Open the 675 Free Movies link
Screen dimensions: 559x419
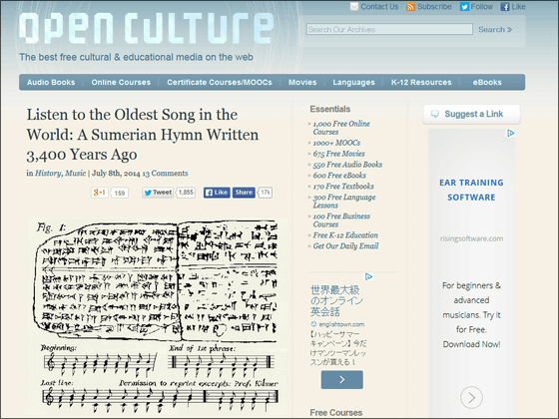pyautogui.click(x=338, y=154)
